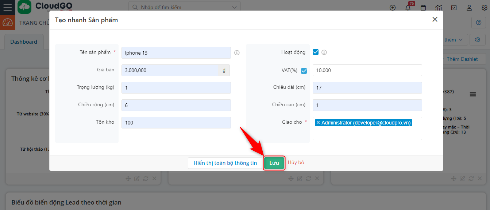This screenshot has width=490, height=210.
Task: Toggle the Hoạt động checkbox
Action: [316, 52]
